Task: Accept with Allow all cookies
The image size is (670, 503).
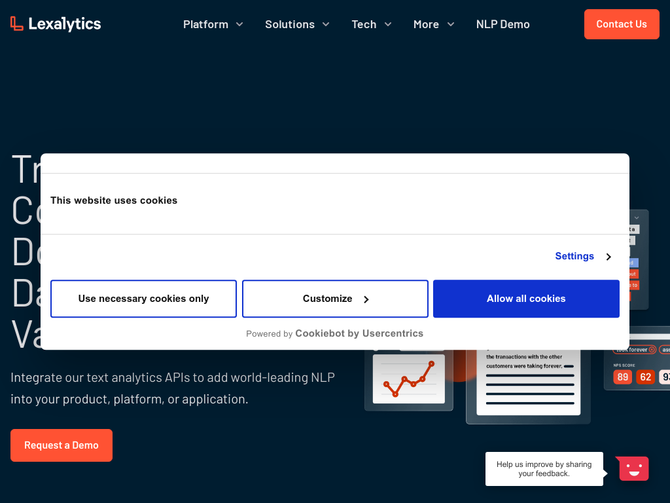Action: click(526, 299)
